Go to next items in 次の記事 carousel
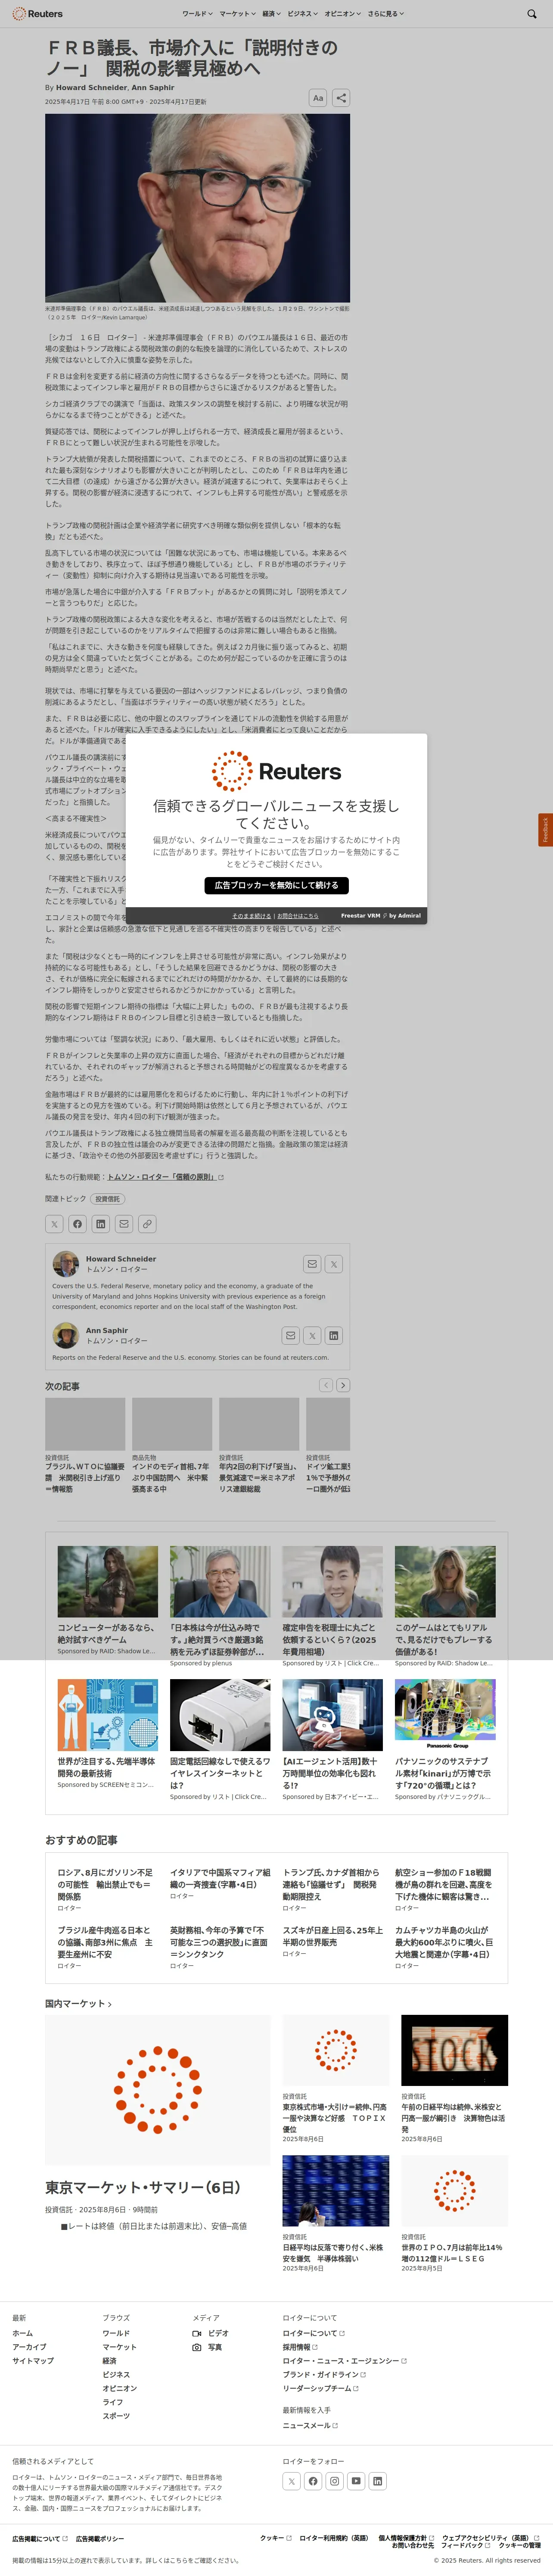Image resolution: width=553 pixels, height=2576 pixels. pyautogui.click(x=343, y=1385)
